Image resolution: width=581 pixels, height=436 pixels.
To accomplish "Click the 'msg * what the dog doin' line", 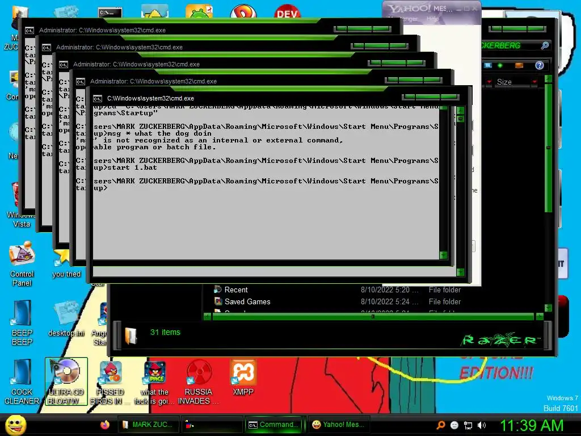I will (x=159, y=133).
